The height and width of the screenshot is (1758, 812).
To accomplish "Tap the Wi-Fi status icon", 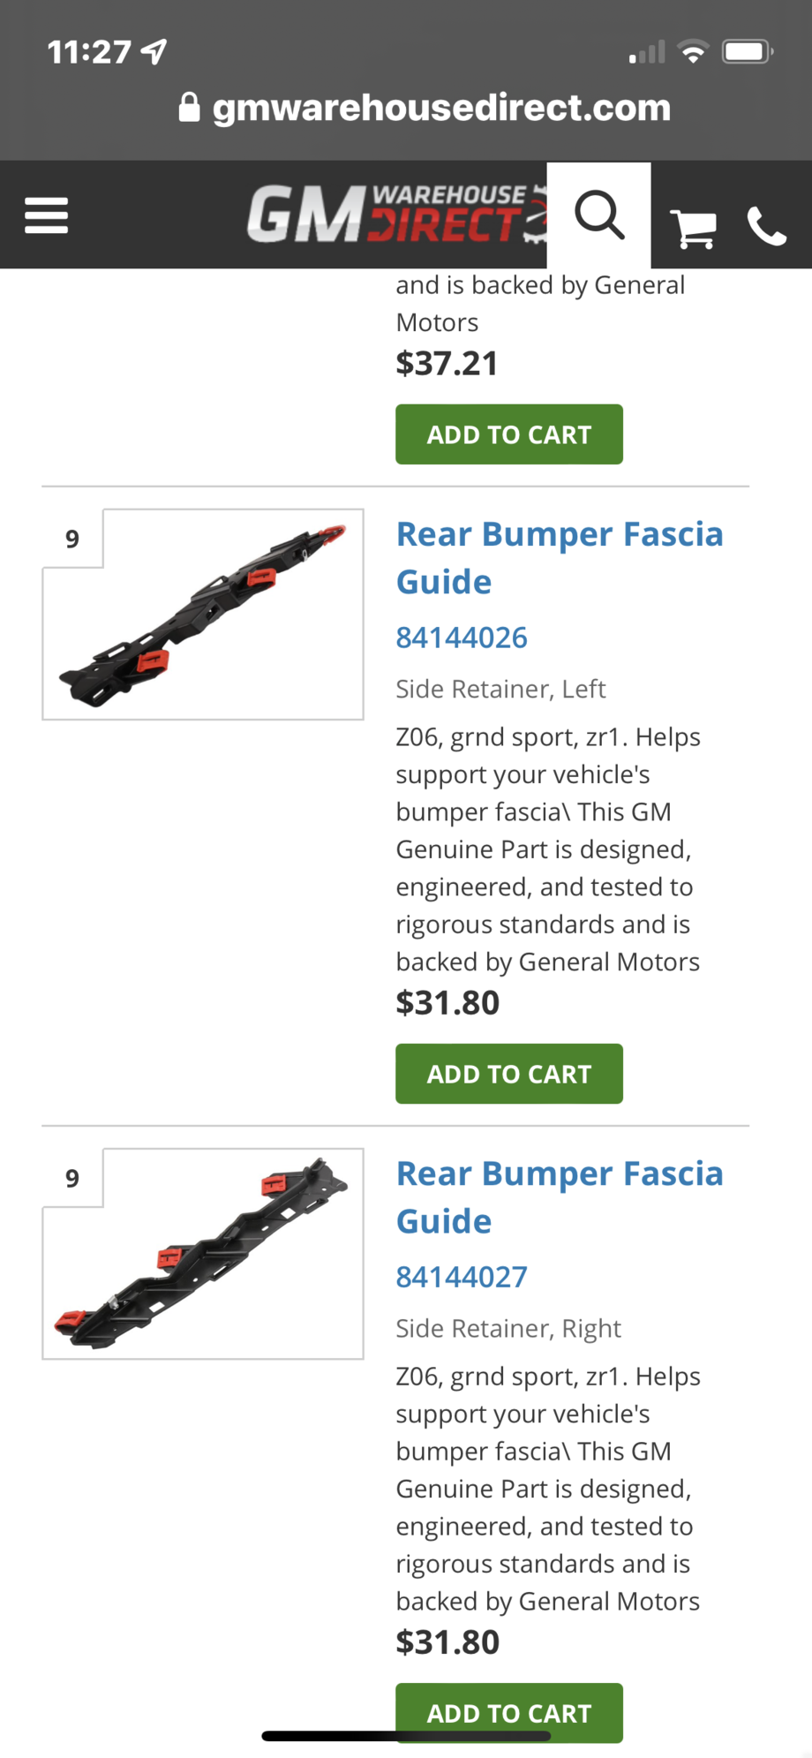I will (694, 52).
